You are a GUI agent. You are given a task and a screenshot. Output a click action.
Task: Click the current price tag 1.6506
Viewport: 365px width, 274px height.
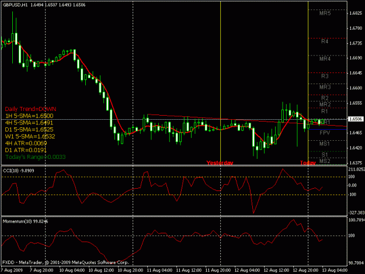coord(356,119)
